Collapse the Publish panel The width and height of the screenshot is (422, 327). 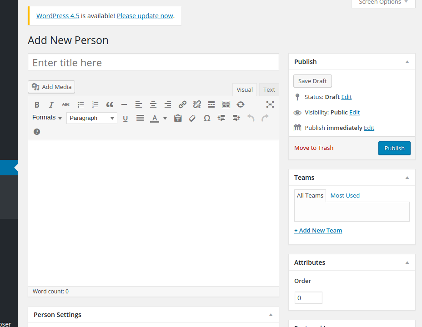(407, 62)
